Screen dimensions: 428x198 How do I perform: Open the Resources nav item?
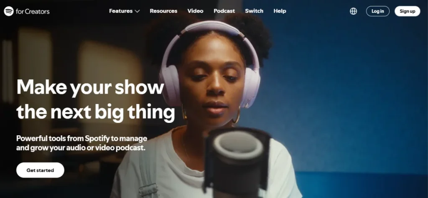(163, 11)
